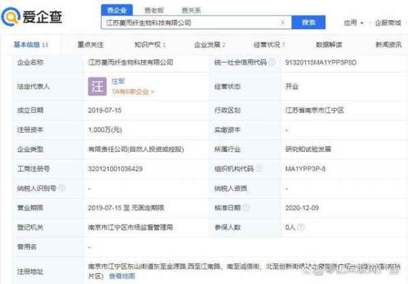
Task: Open help icon next to 组织机构代码
Action: (x=259, y=168)
